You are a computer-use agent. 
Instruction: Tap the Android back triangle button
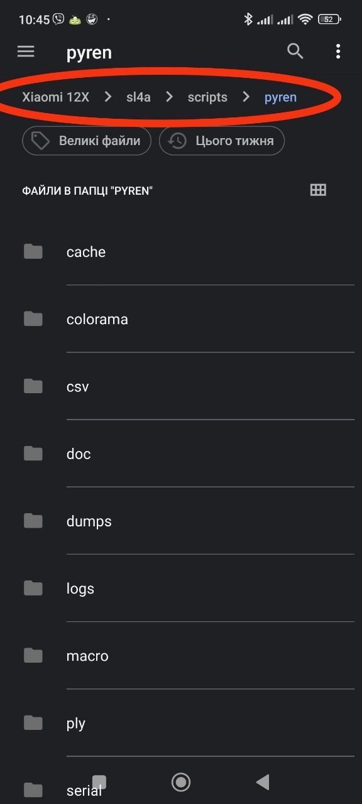263,782
